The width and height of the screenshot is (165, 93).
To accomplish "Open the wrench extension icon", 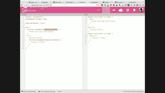I will point(134,5).
